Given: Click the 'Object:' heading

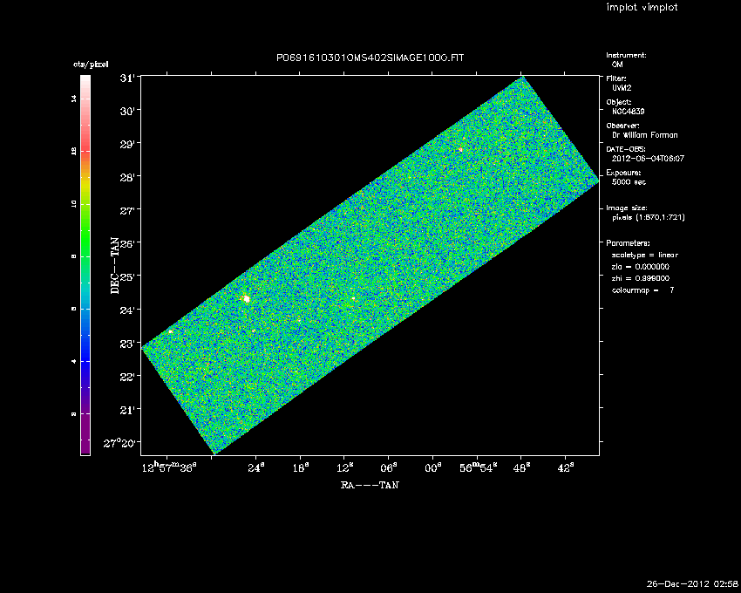Looking at the screenshot, I should [x=619, y=102].
